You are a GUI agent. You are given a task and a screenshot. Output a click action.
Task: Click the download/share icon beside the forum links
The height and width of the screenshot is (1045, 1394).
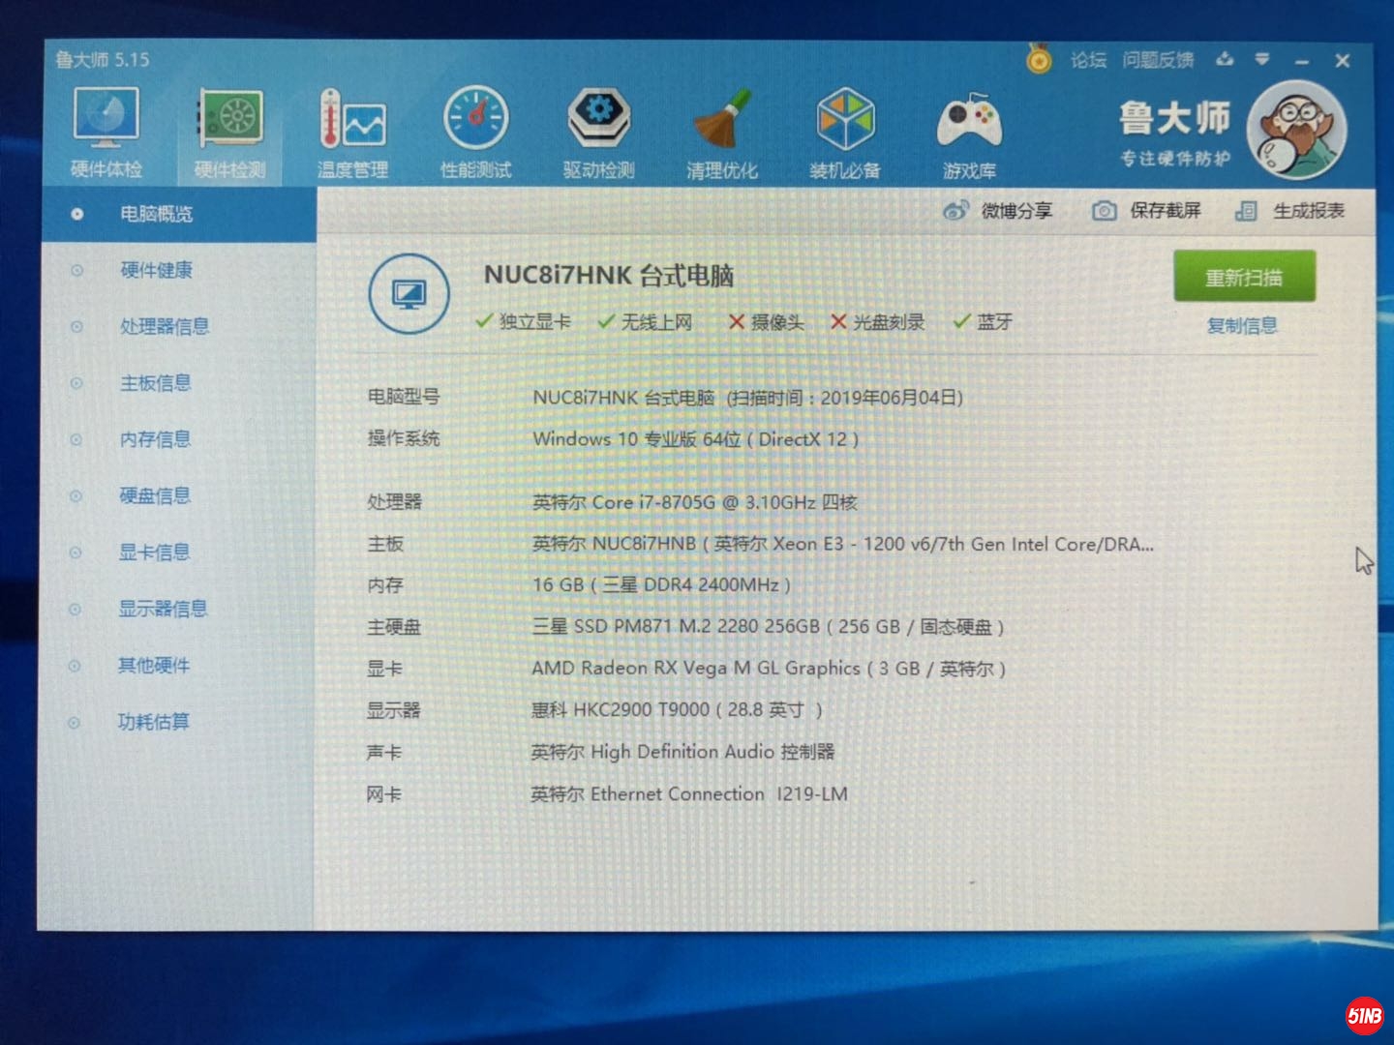(1226, 60)
